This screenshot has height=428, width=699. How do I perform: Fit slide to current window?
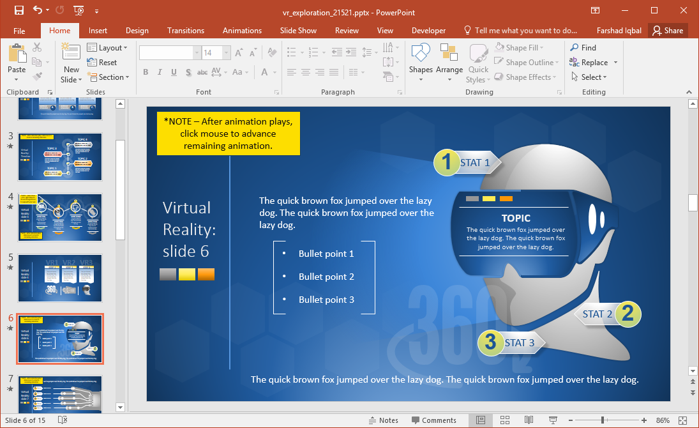[684, 420]
